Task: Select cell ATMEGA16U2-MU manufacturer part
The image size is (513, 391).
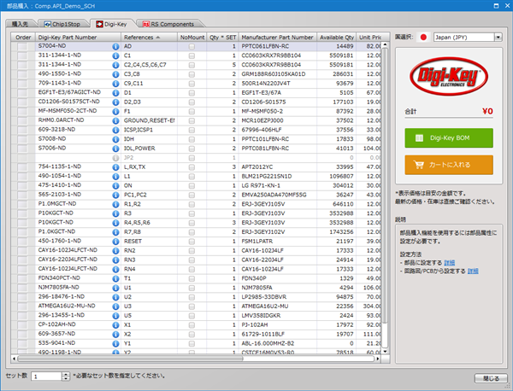Action: coord(278,306)
